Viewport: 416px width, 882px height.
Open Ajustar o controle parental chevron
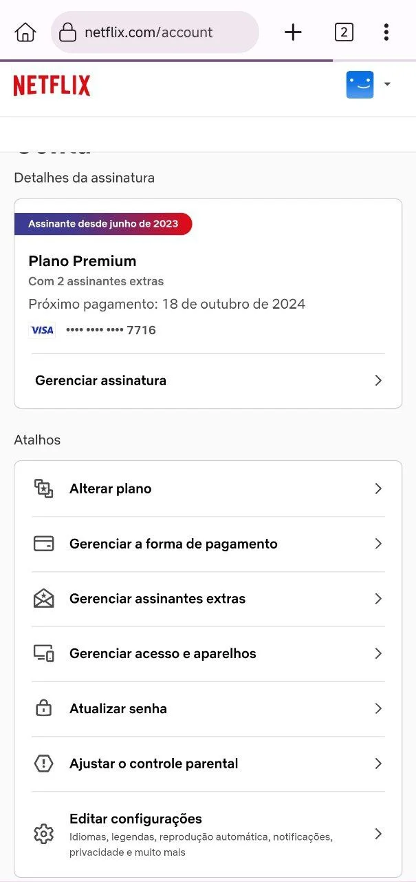(x=378, y=763)
